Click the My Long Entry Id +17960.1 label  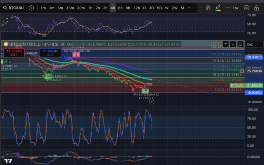(146, 96)
